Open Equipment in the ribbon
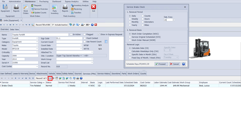241x133 pixels. click(x=5, y=8)
